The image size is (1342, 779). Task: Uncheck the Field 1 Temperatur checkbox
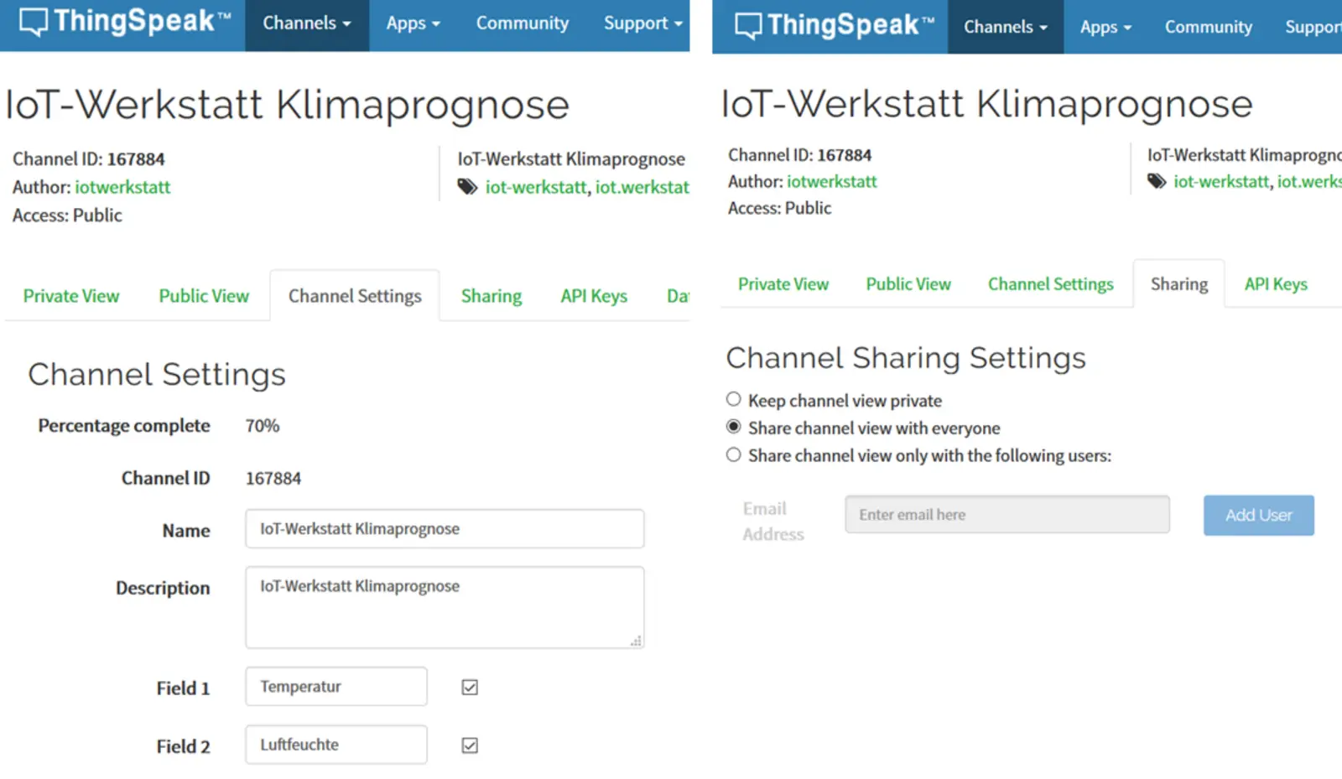(469, 686)
